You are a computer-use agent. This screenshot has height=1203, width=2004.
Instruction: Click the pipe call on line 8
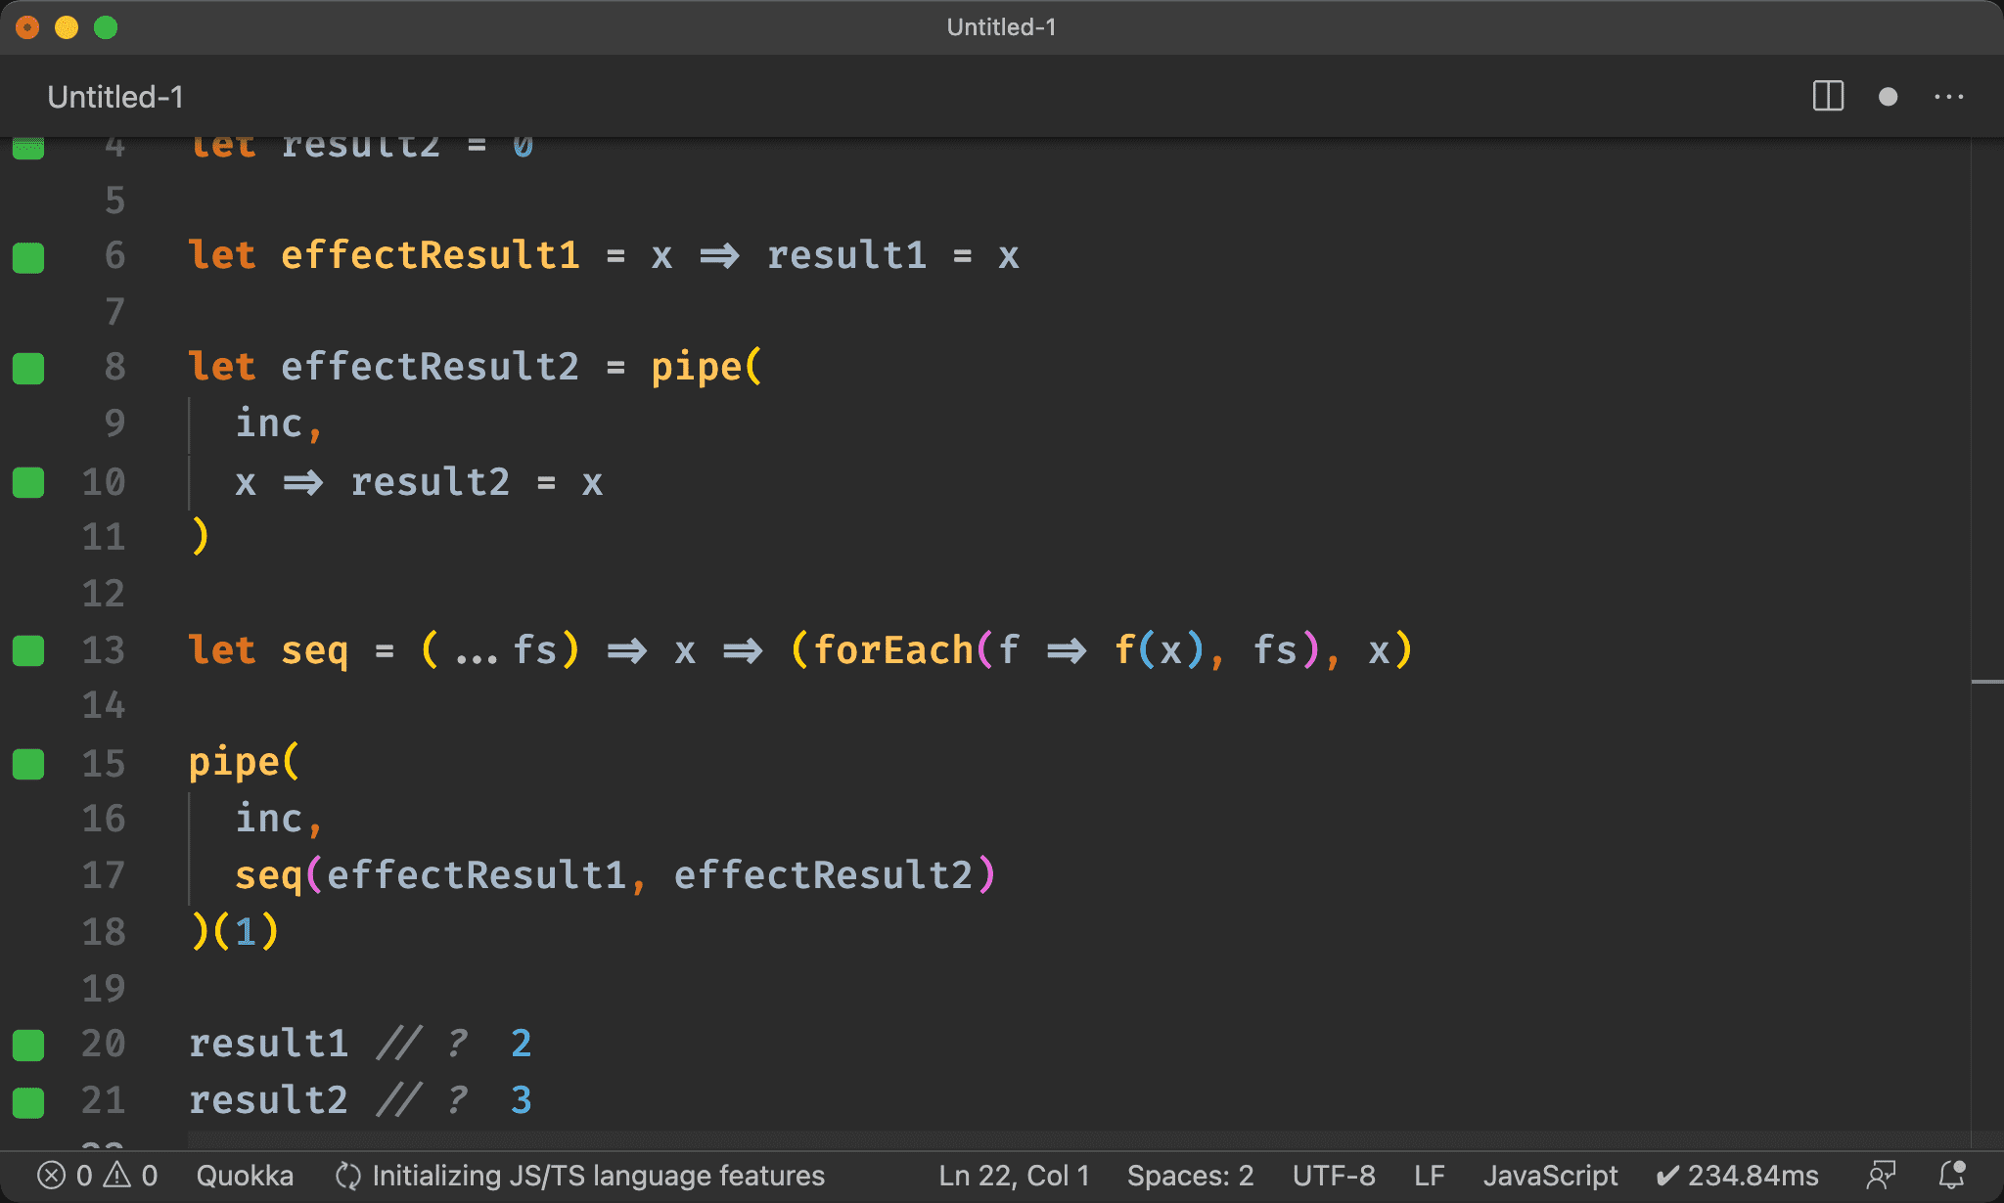tap(698, 368)
